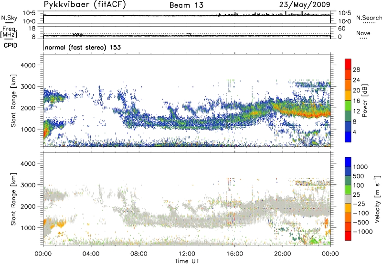Click the "N.Search" legend label
382x264 pixels.
[x=369, y=18]
